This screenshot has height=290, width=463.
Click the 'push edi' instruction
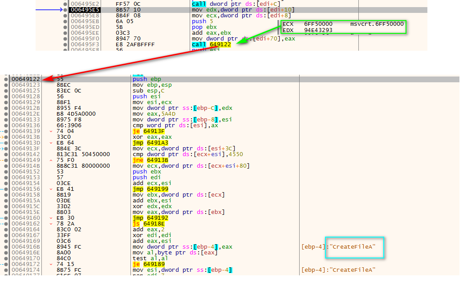pos(147,177)
